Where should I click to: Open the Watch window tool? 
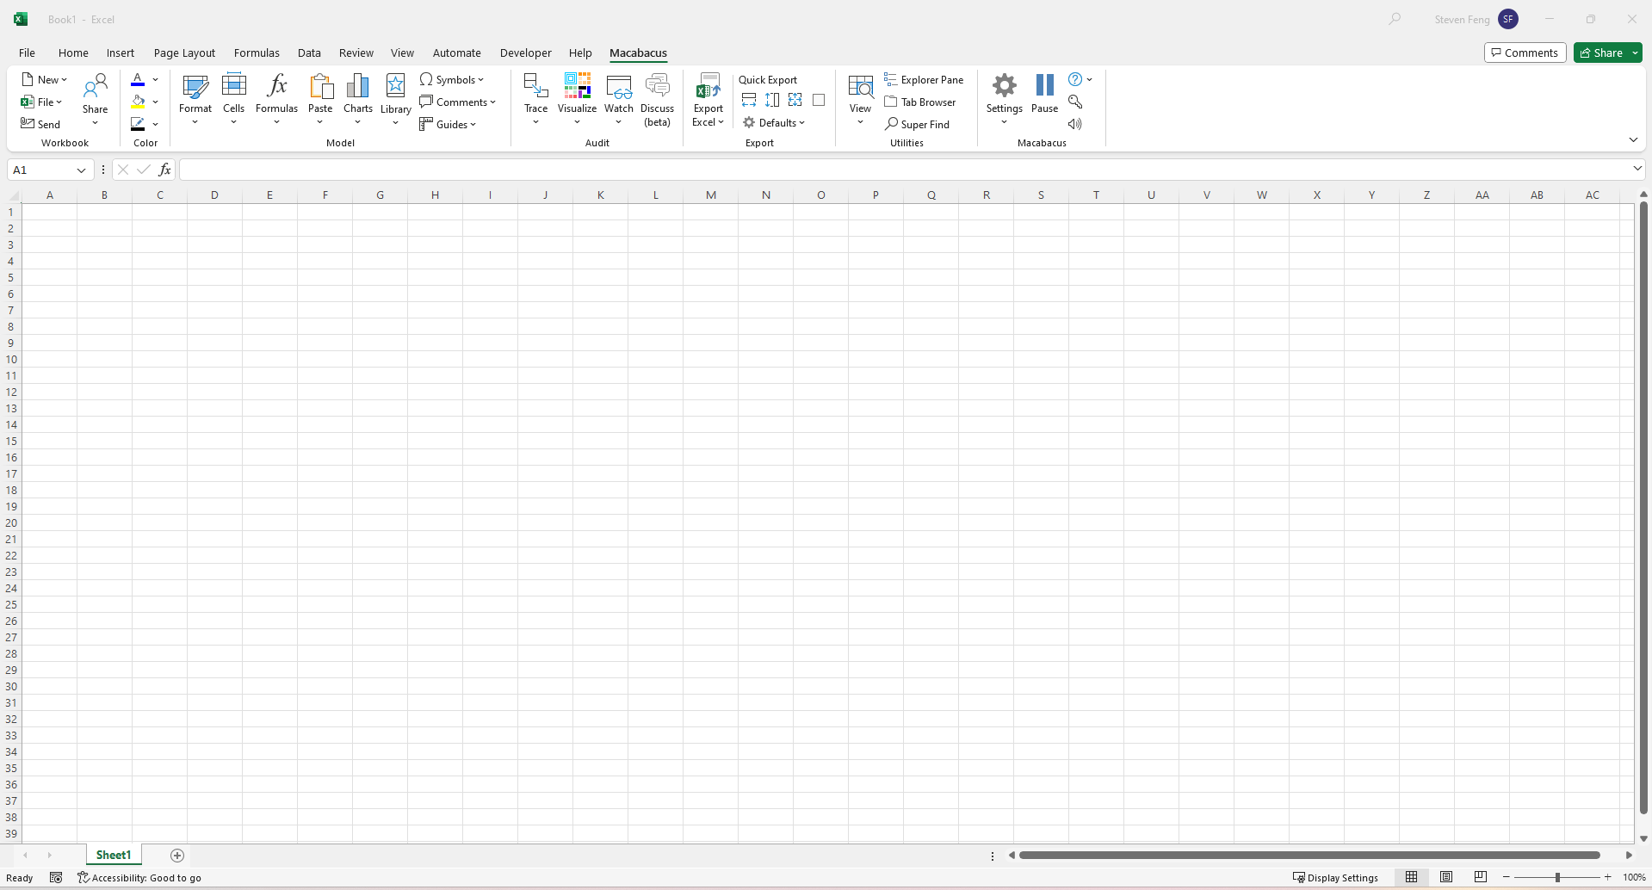coord(618,93)
